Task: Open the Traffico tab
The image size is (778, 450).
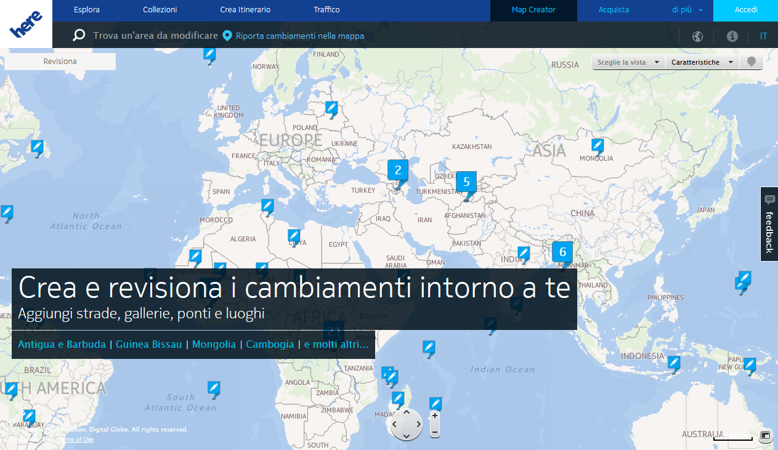Action: [x=326, y=10]
